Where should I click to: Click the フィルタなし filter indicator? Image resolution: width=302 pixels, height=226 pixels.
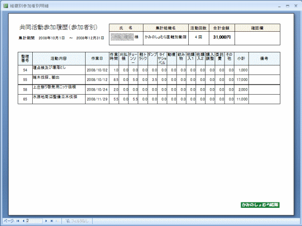pyautogui.click(x=77, y=221)
